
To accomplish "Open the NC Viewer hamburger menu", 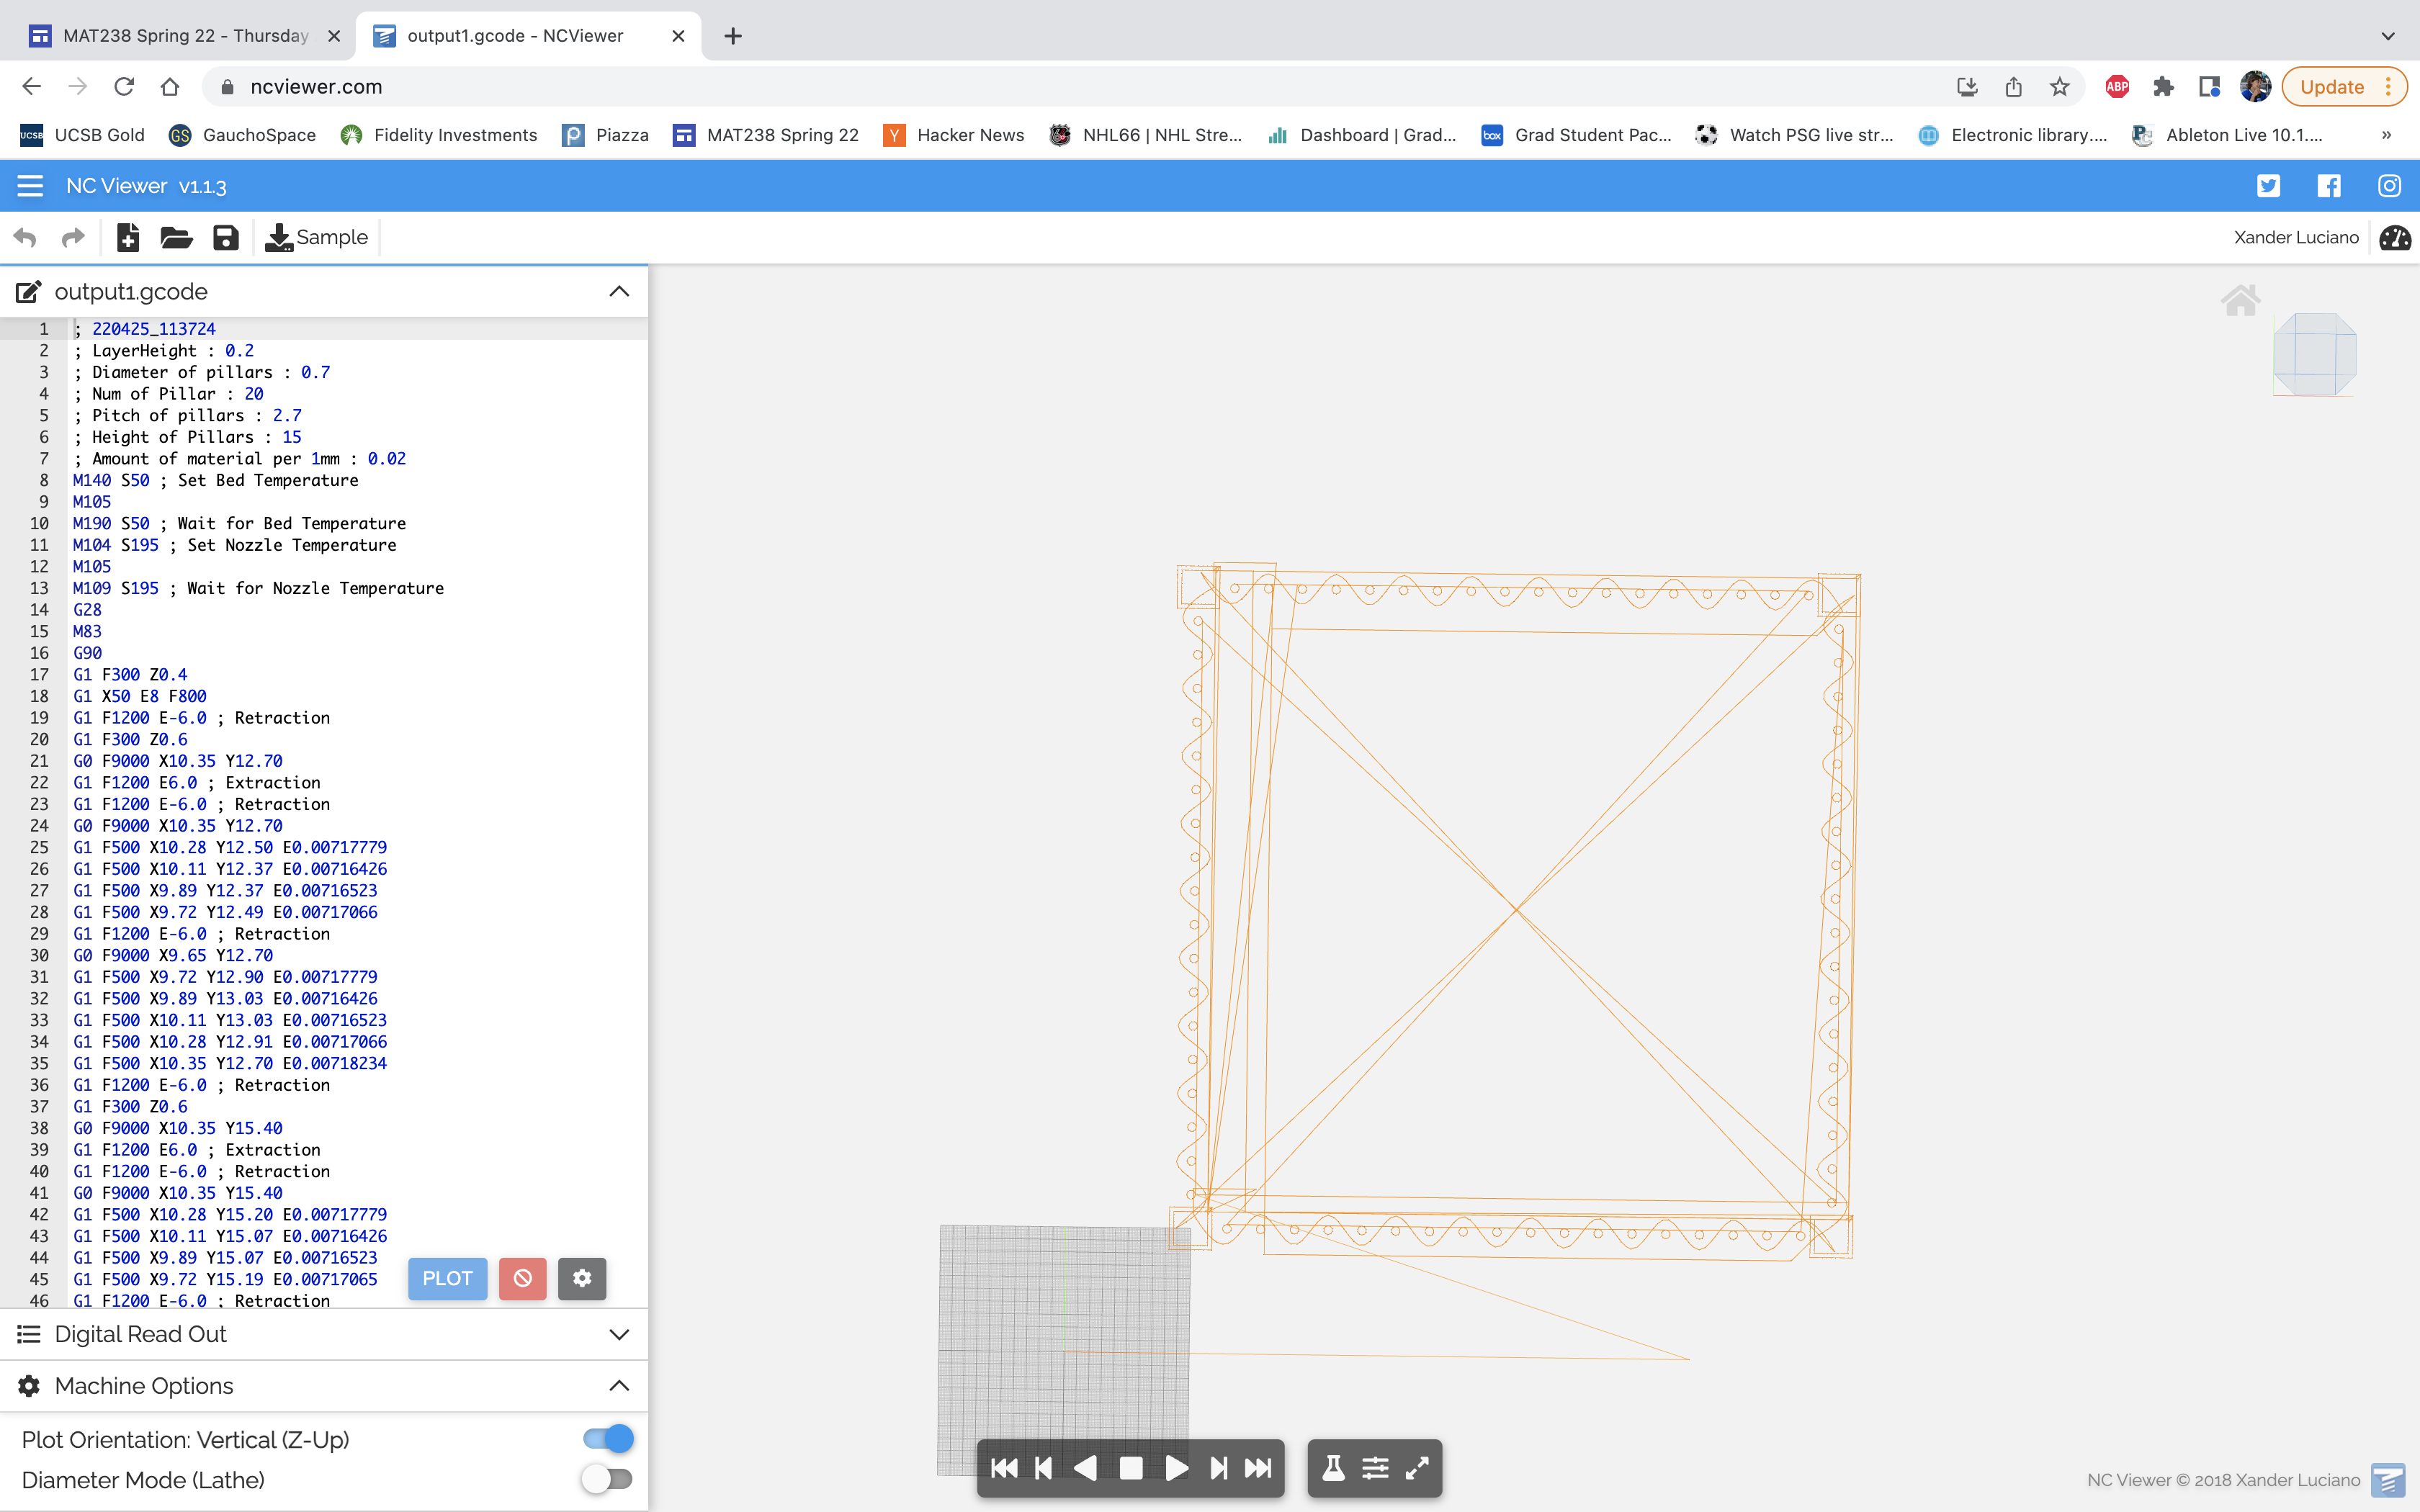I will [29, 185].
